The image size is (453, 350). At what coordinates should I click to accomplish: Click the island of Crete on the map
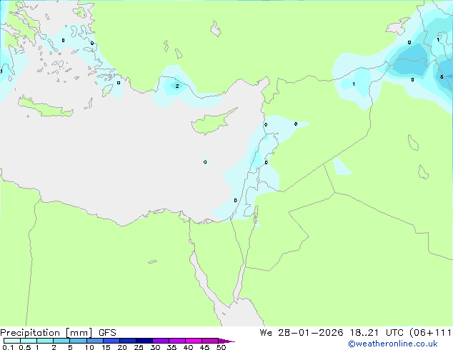tap(45, 107)
